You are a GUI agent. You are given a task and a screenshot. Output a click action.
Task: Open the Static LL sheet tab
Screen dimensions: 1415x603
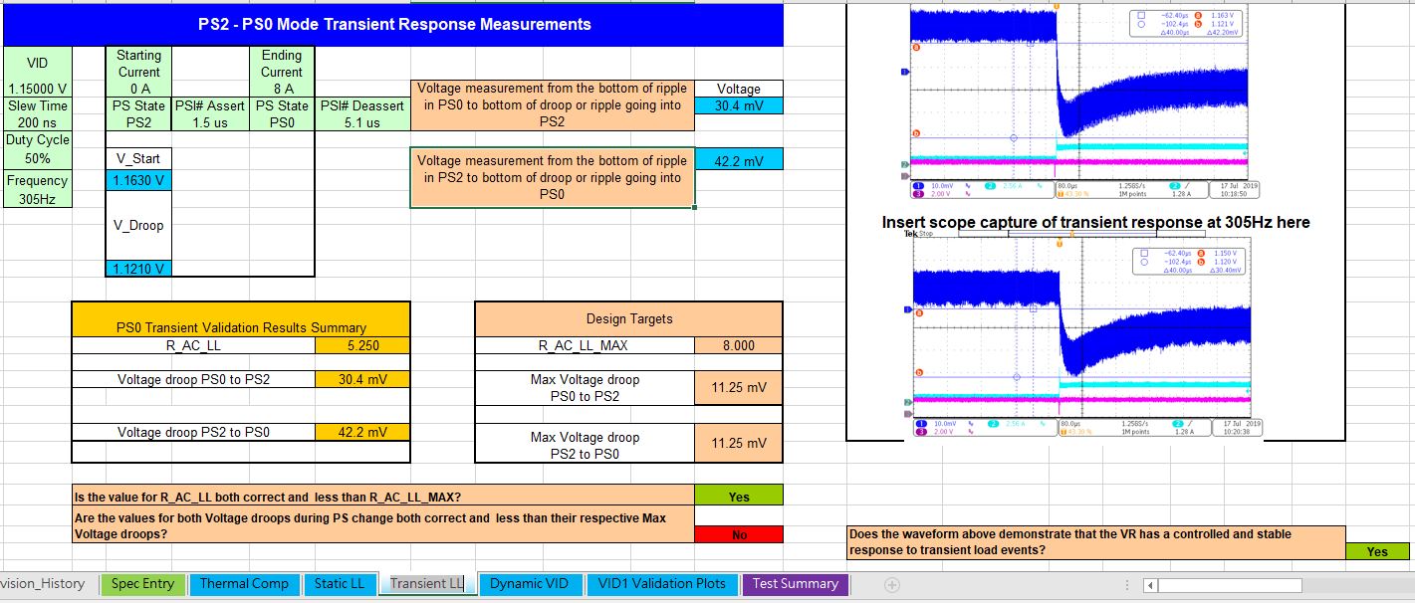(340, 584)
